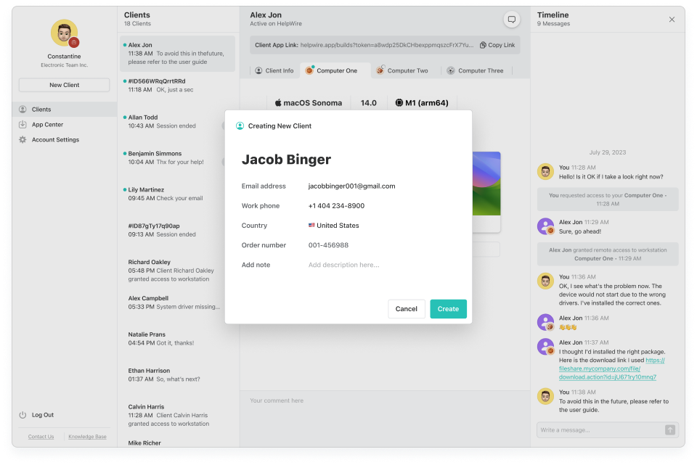Cancel the new client dialog
The image size is (697, 465).
[x=407, y=308]
